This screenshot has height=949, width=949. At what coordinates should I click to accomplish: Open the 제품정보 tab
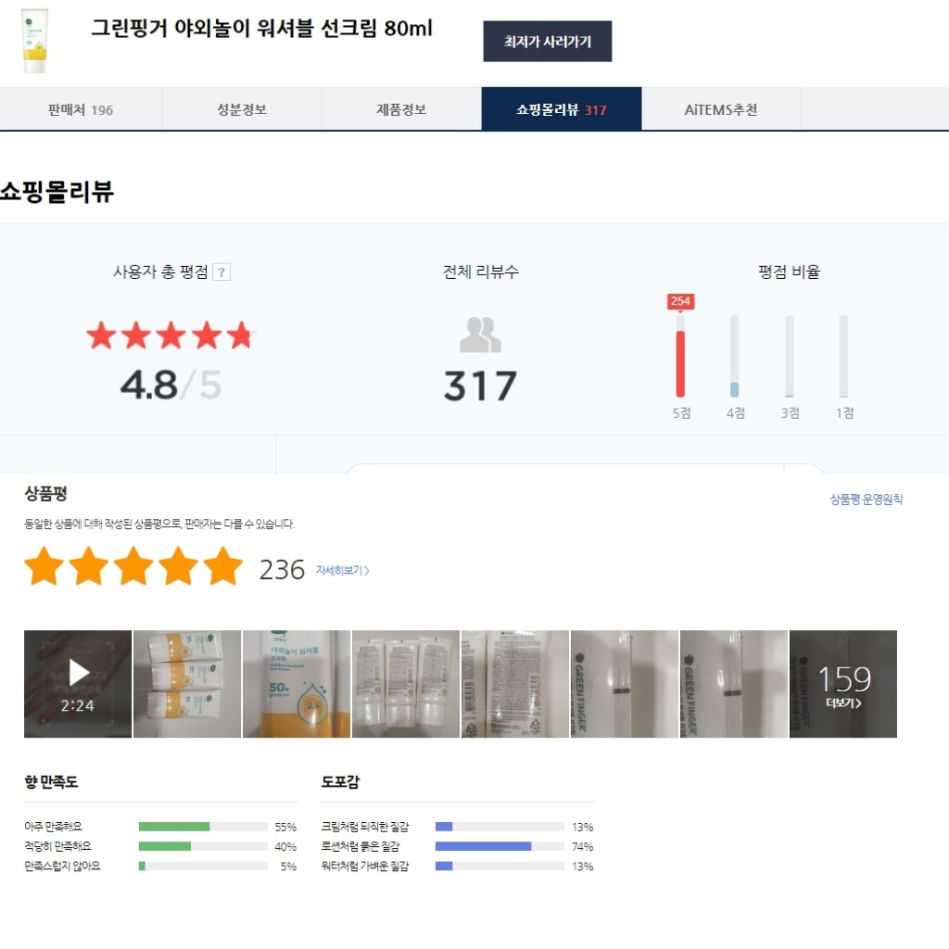click(401, 109)
